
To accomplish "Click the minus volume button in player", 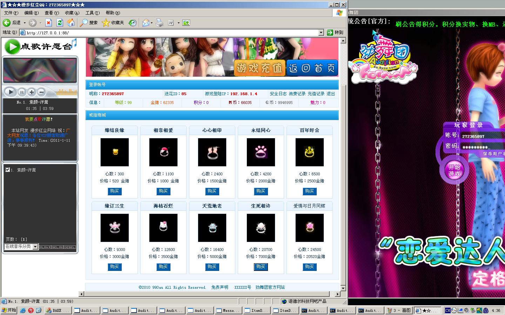I will tap(41, 92).
